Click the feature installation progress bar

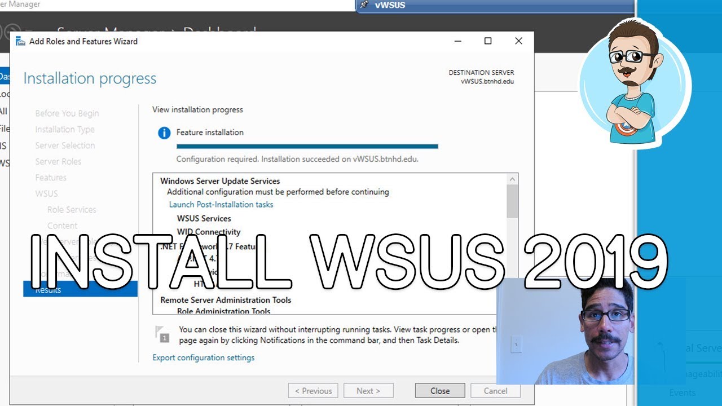tap(307, 146)
